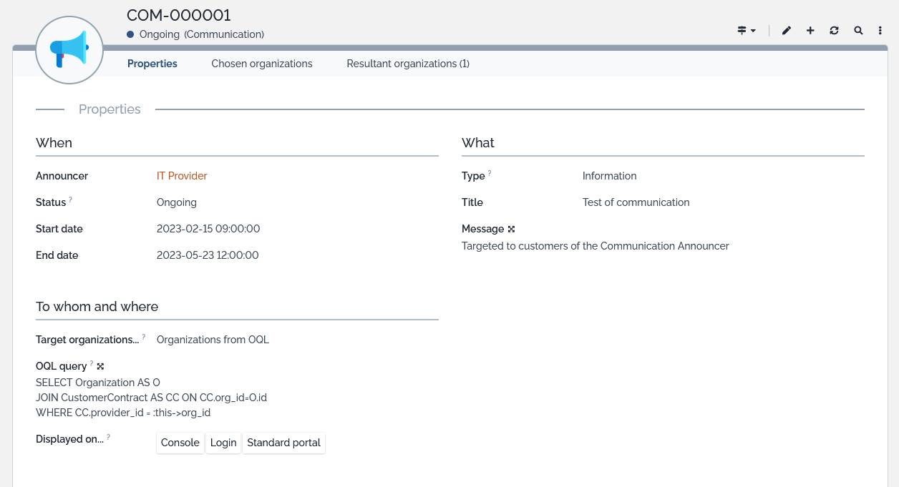Viewport: 899px width, 487px height.
Task: Open search using the magnifier icon
Action: pos(858,31)
